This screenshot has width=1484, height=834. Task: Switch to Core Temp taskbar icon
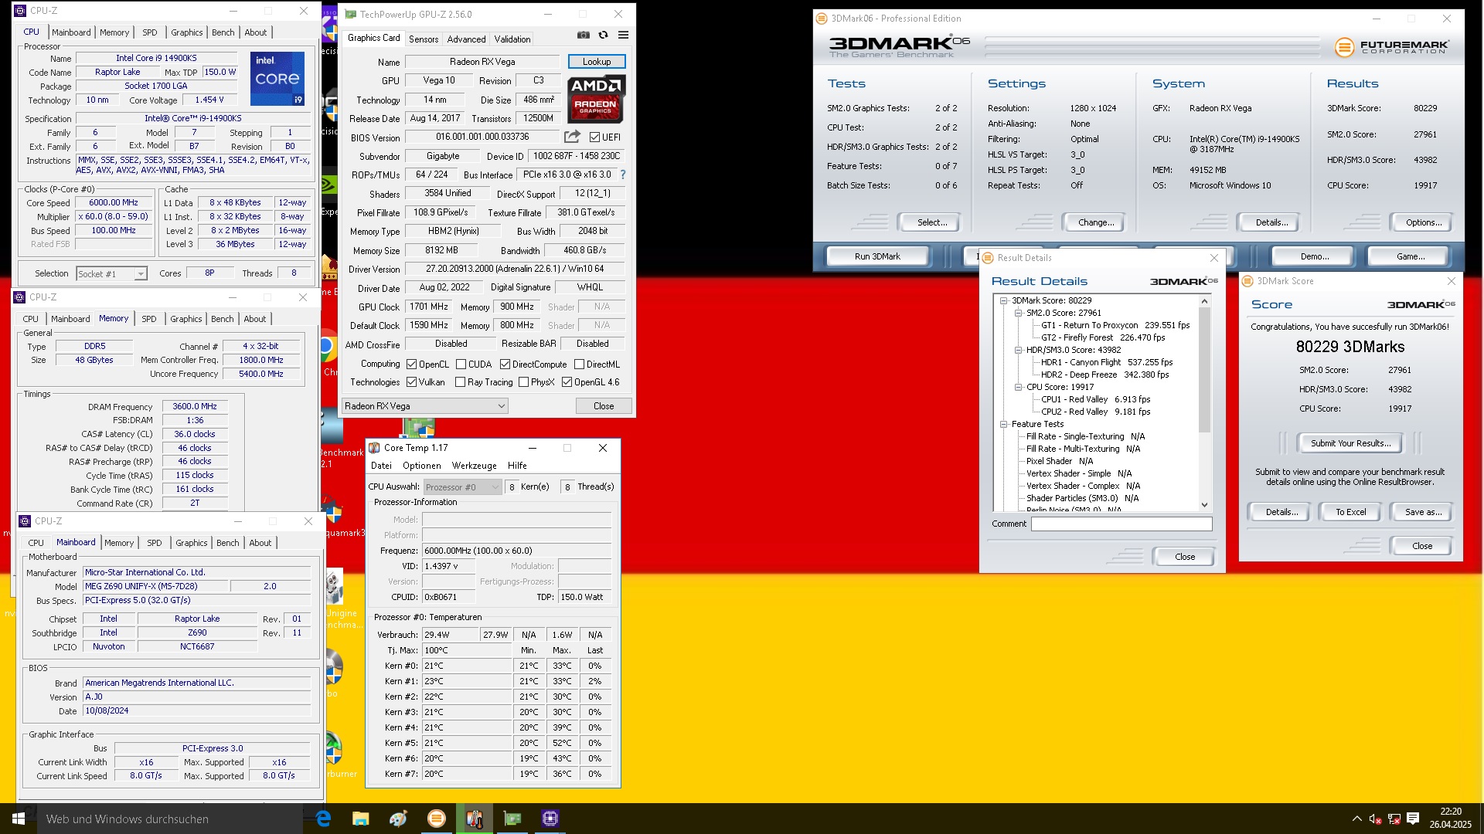pos(474,819)
